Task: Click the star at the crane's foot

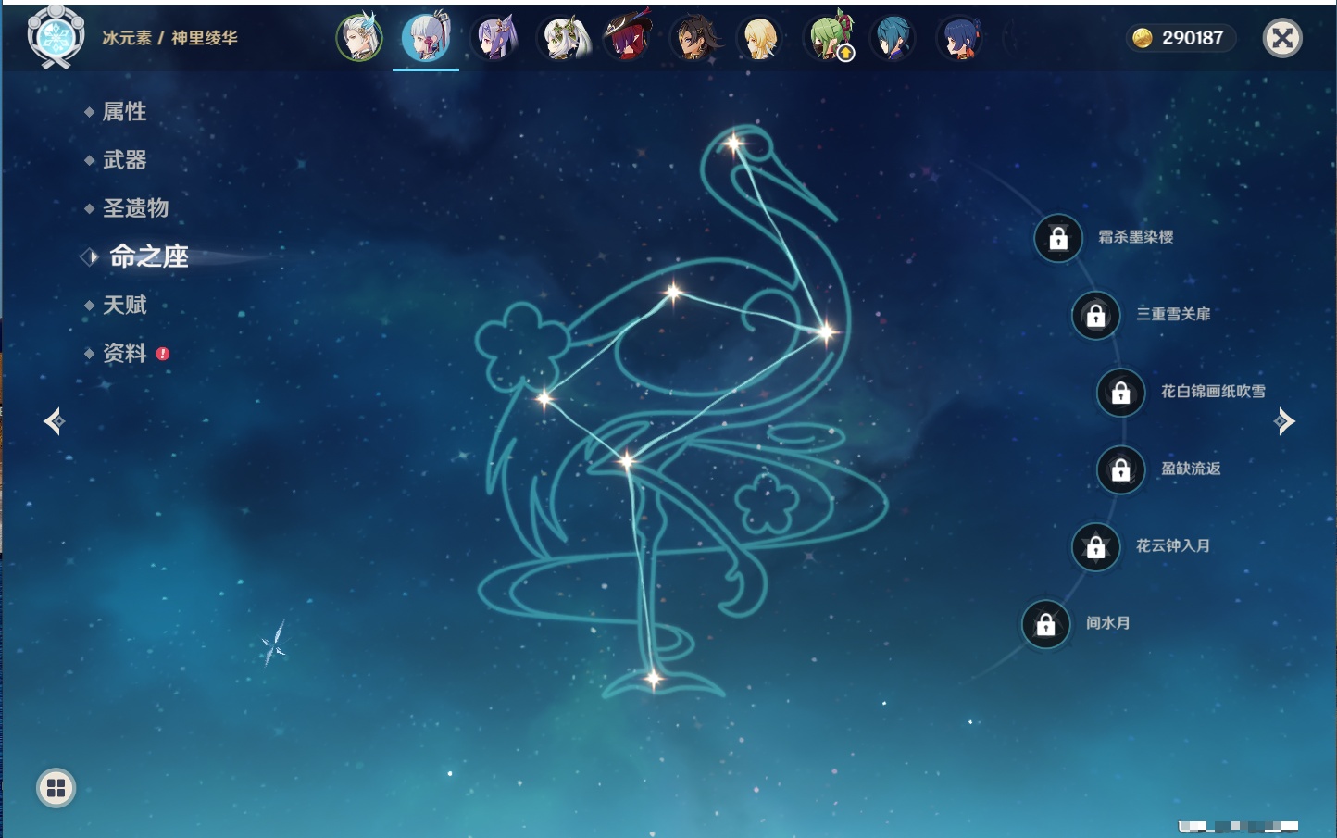Action: tap(654, 680)
